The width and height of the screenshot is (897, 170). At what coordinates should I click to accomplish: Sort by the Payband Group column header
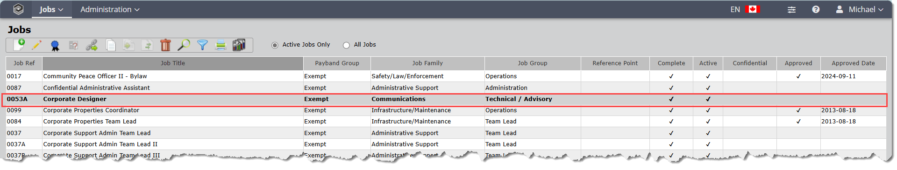click(x=337, y=63)
